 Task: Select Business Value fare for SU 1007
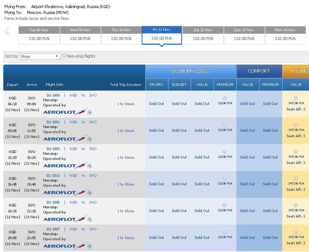(296, 232)
